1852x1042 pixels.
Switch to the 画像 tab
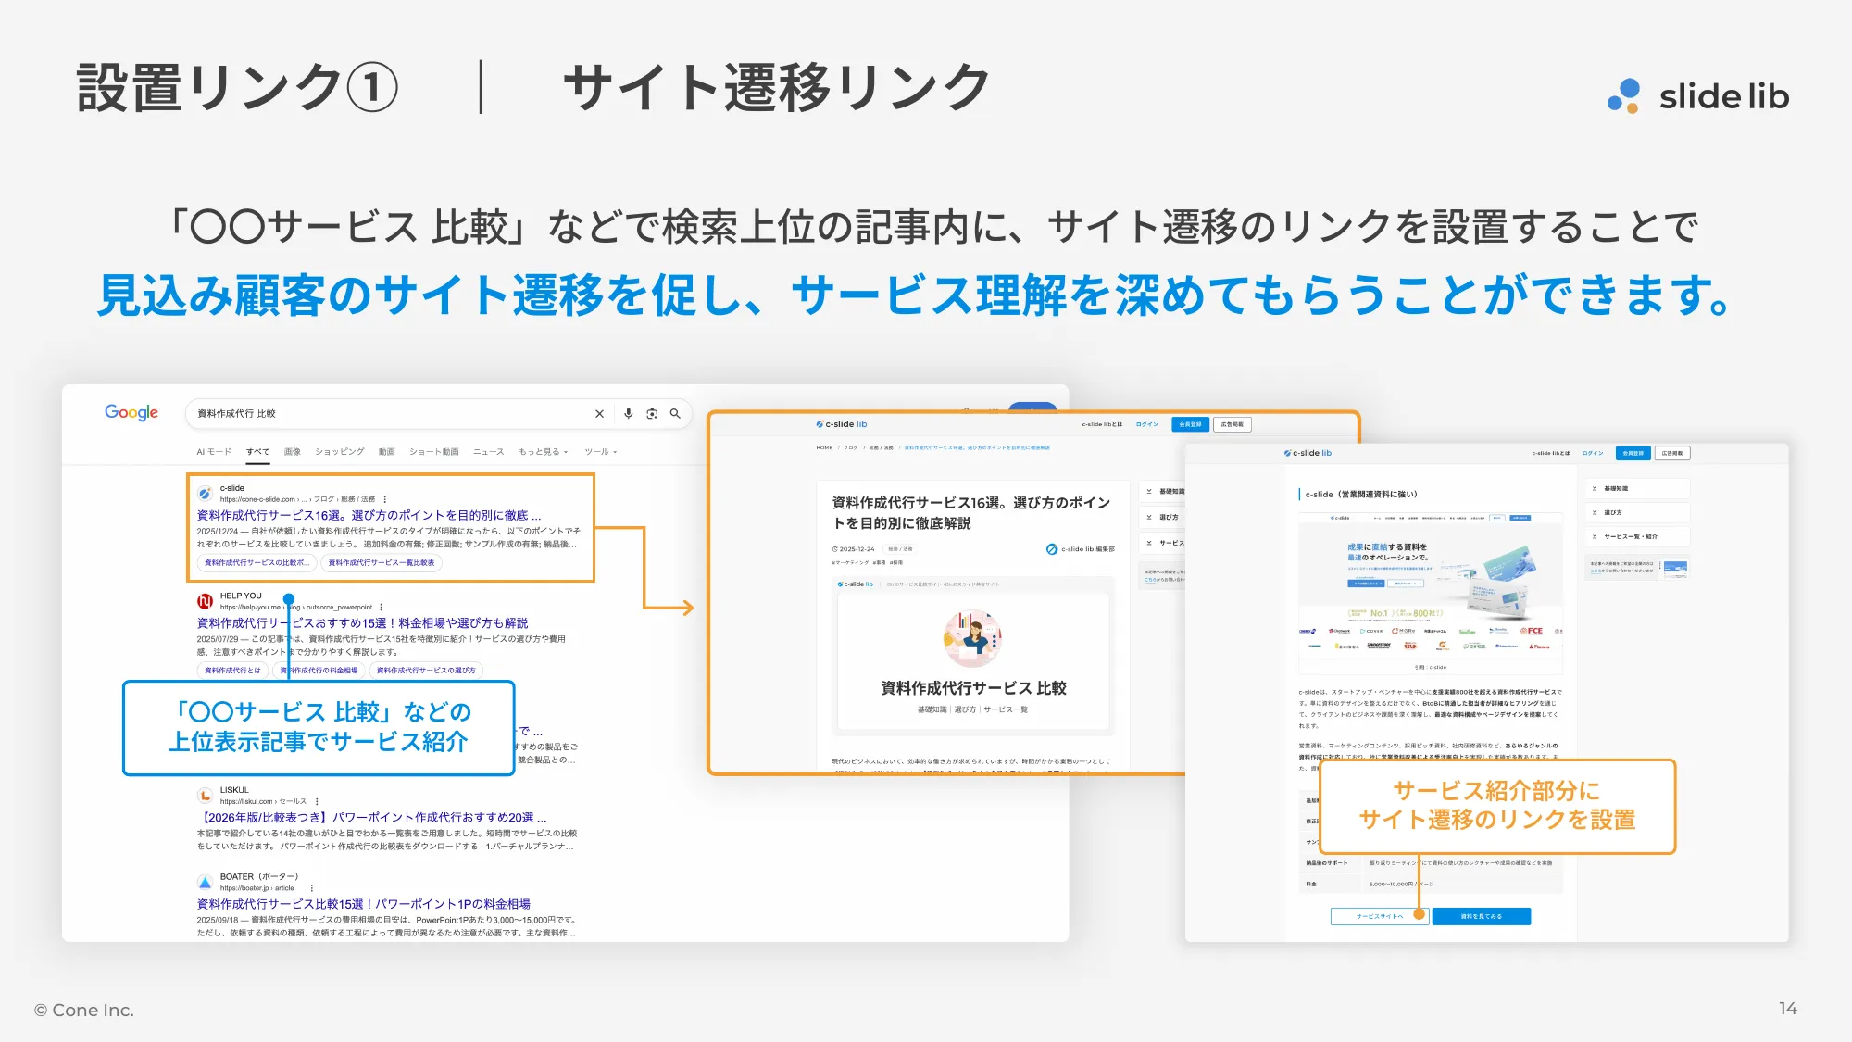pos(292,452)
